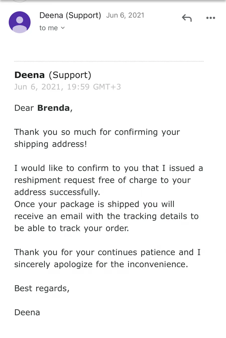
Task: Click the word "Dear" in the greeting
Action: point(24,108)
